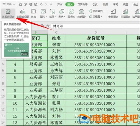
Task: Open 全部图表 all charts
Action: tap(113, 13)
